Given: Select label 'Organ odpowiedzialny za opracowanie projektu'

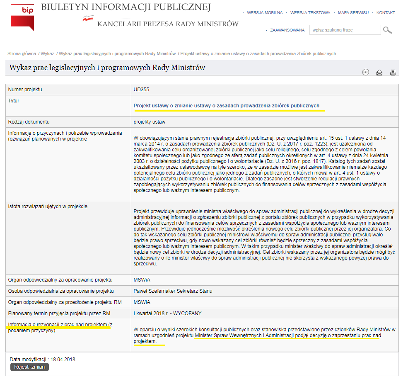Looking at the screenshot, I should (60, 280).
